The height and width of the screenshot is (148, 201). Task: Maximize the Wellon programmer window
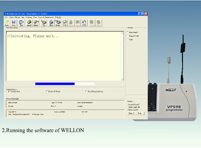coord(143,14)
